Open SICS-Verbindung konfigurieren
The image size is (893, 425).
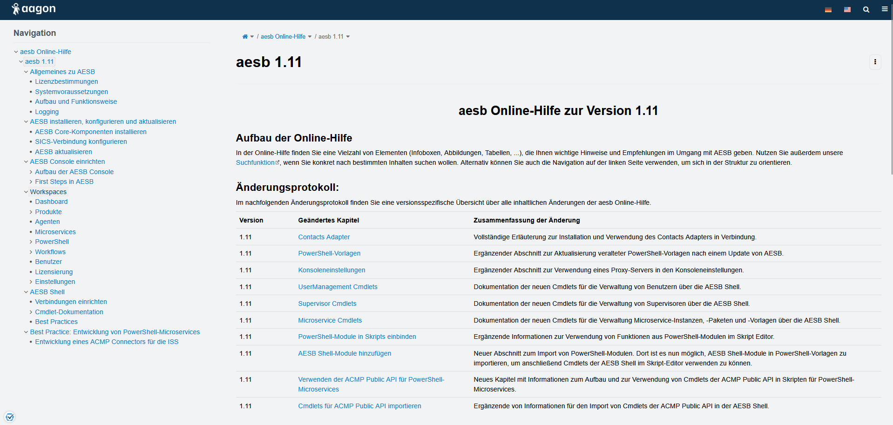[81, 142]
